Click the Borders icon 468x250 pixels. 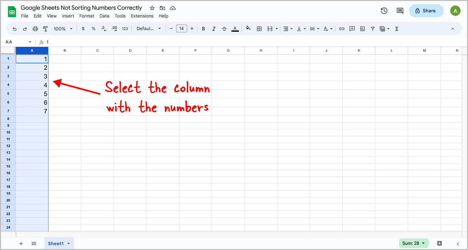(x=259, y=29)
